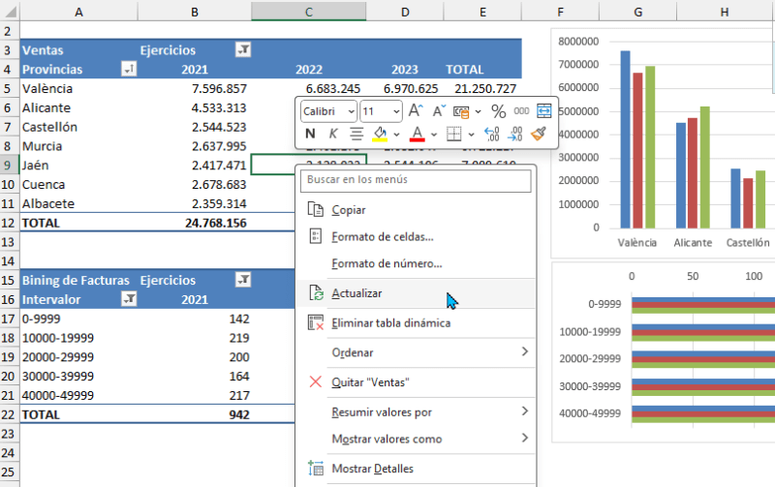Click 0-9999 bars in bar chart
The height and width of the screenshot is (487, 775).
(703, 305)
